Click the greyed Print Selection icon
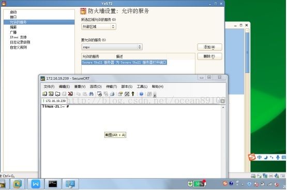Image resolution: width=287 pixels, height=190 pixels. click(x=106, y=94)
